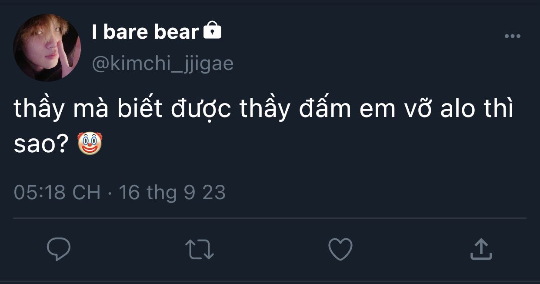Open the @kimchi_jjigae profile handle

163,63
